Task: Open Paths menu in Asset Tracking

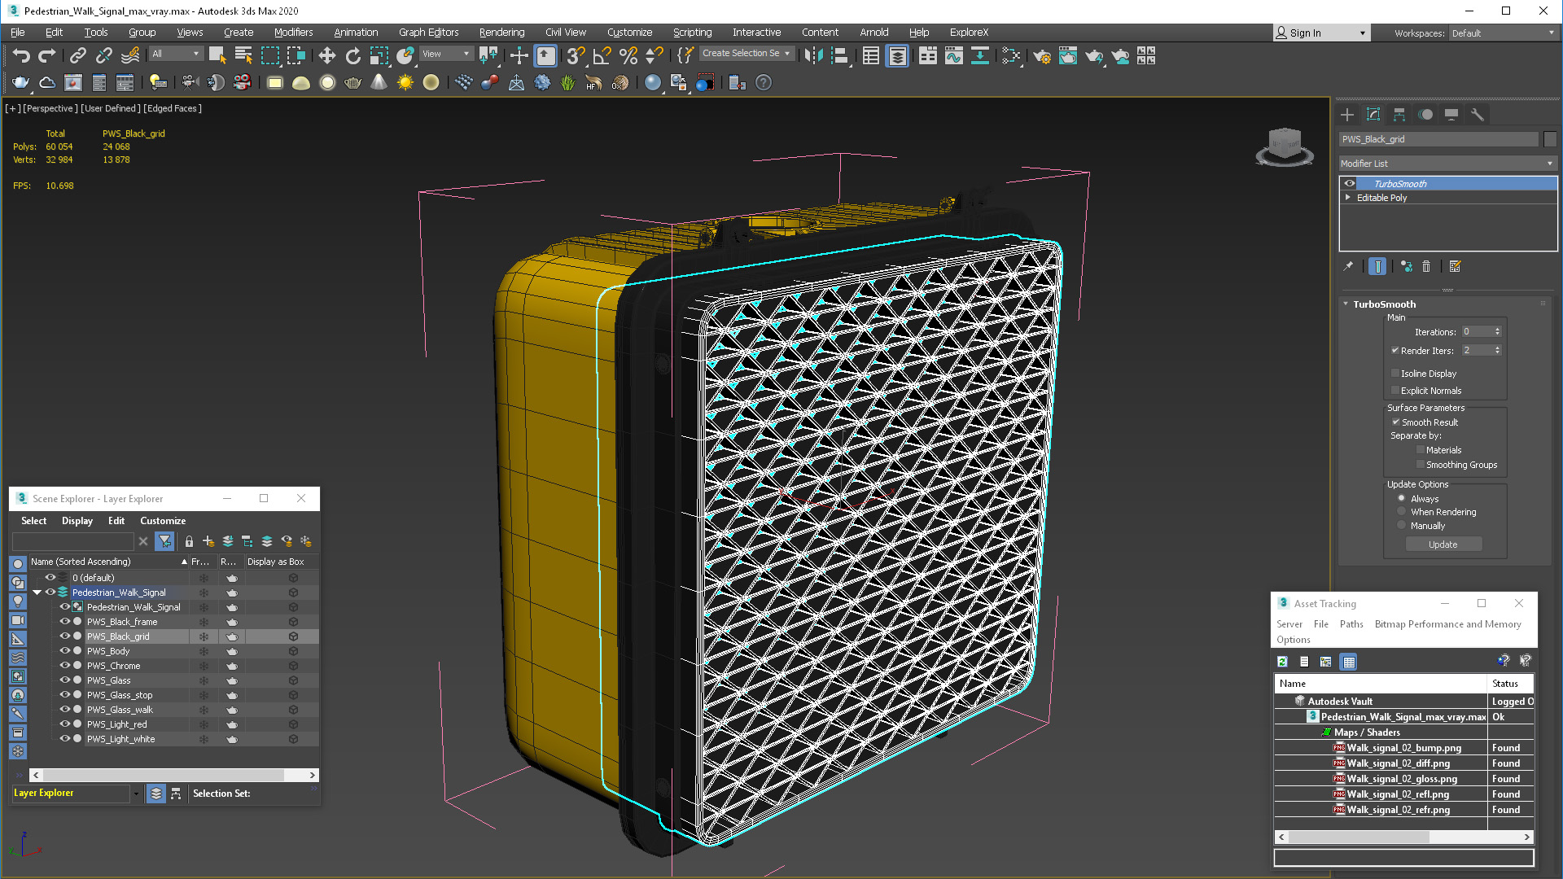Action: (x=1351, y=624)
